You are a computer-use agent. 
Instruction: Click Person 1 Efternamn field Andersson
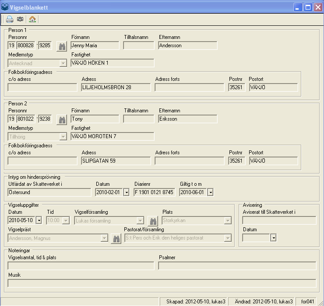[188, 45]
